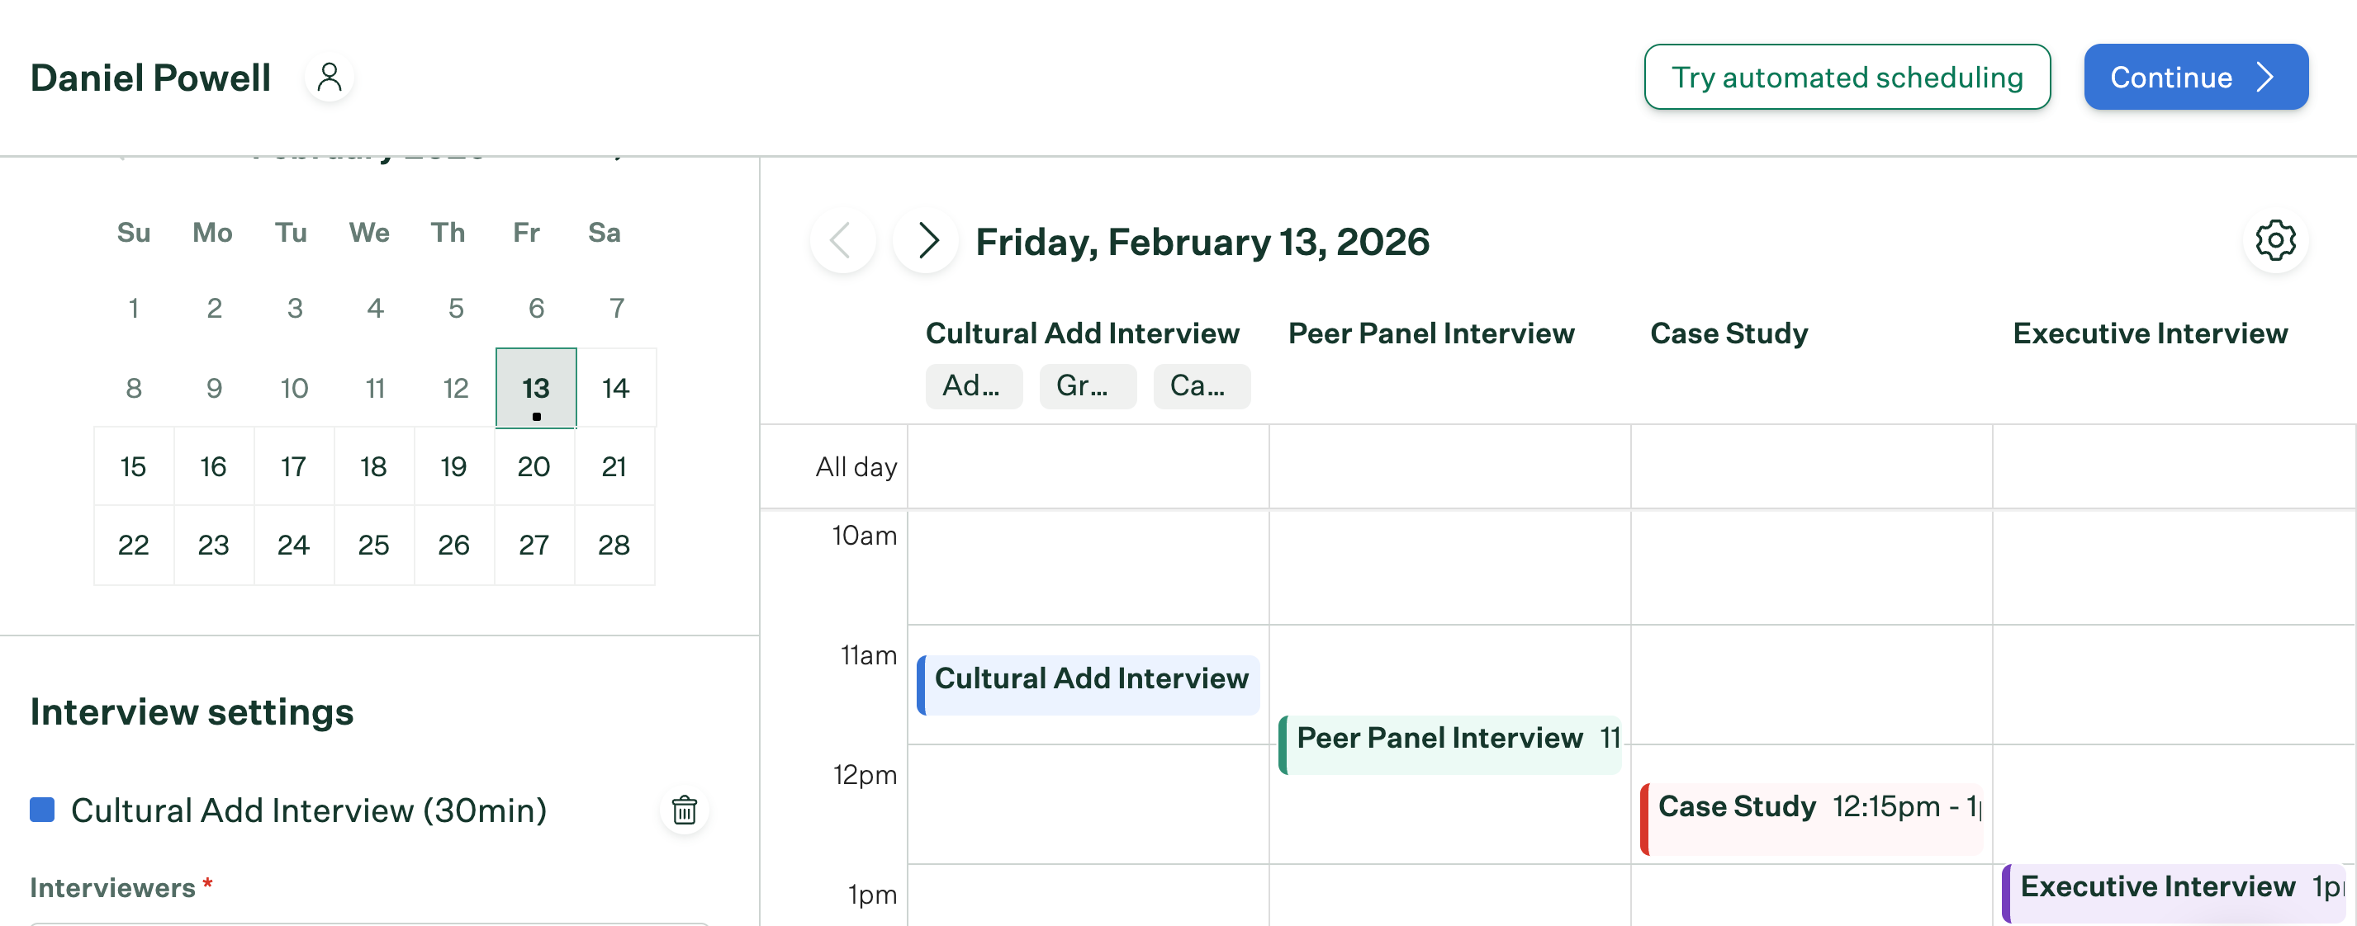This screenshot has width=2357, height=926.
Task: Select February 20 in the mini calendar
Action: [x=534, y=466]
